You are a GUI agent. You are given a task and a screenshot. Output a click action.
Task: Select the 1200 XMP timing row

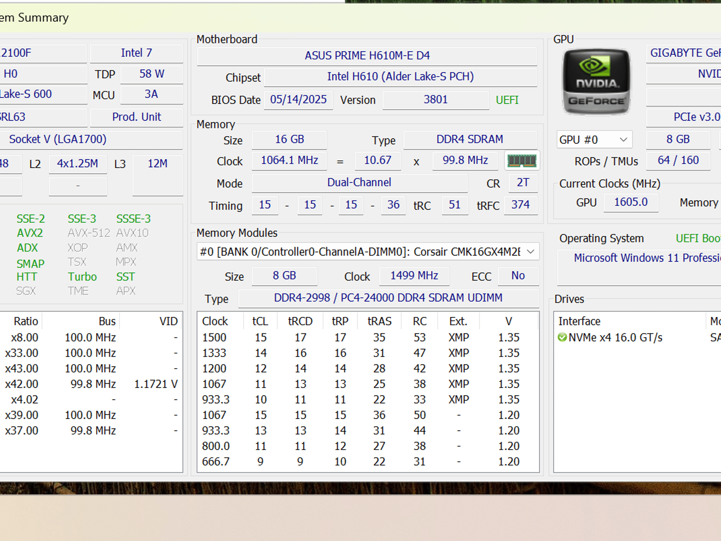pos(368,368)
